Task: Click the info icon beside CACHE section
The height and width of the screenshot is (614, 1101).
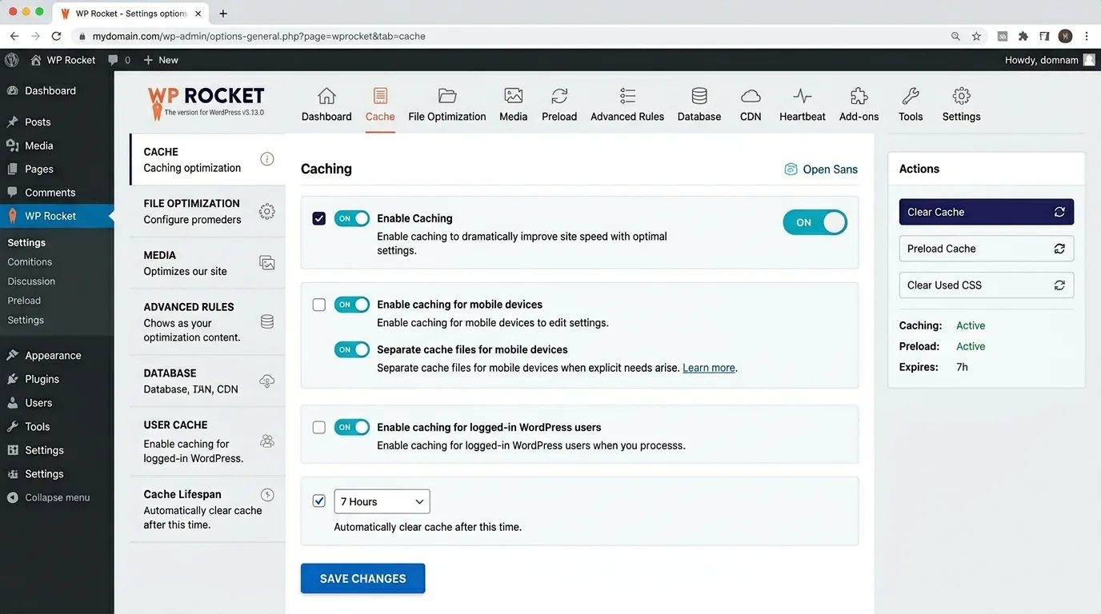Action: point(267,159)
